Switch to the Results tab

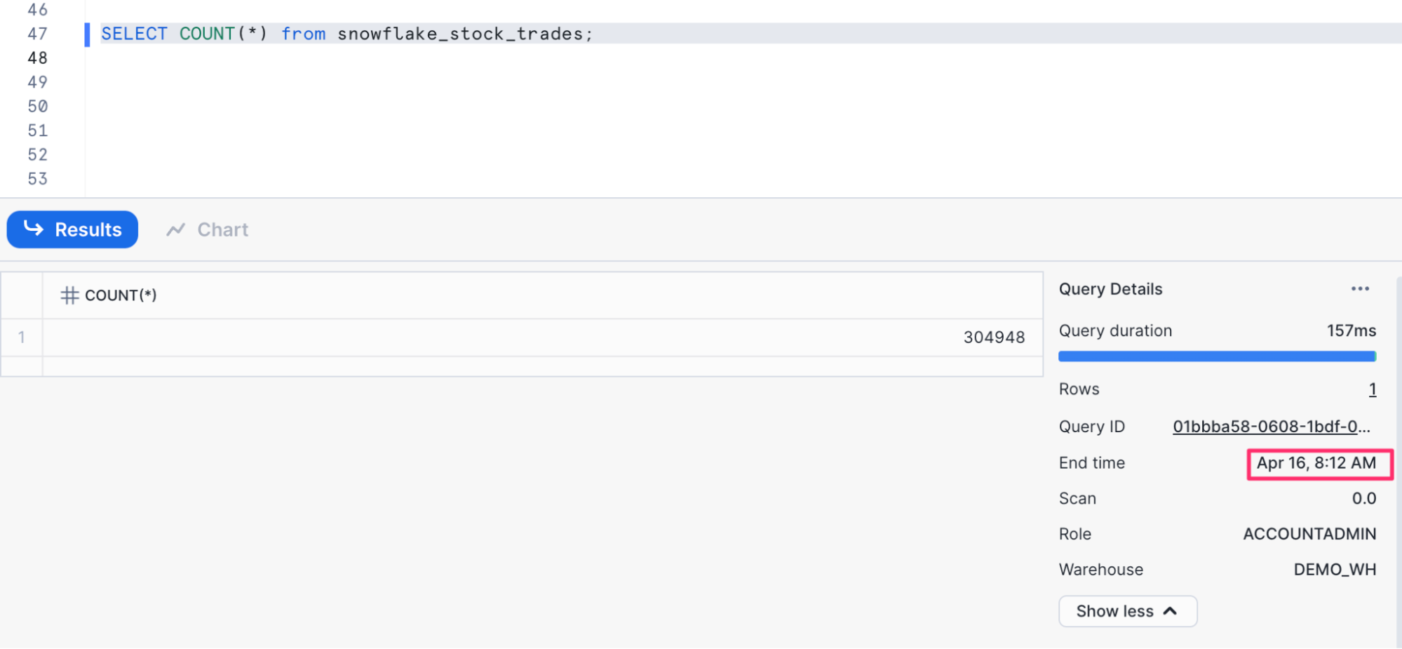tap(72, 229)
